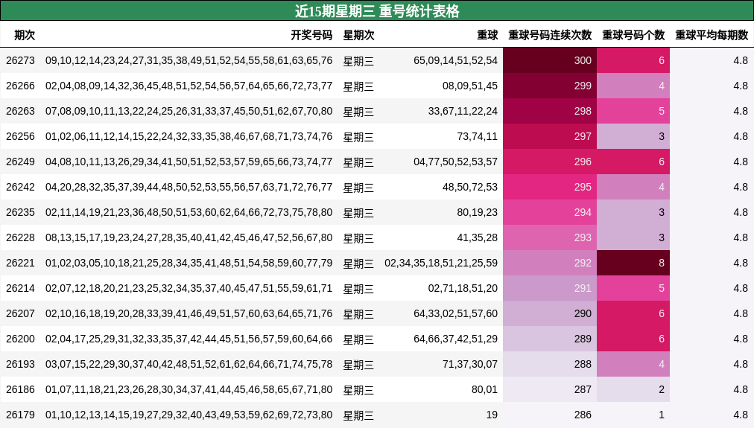The image size is (754, 428).
Task: Click the 开奖号码 column header
Action: (x=311, y=35)
